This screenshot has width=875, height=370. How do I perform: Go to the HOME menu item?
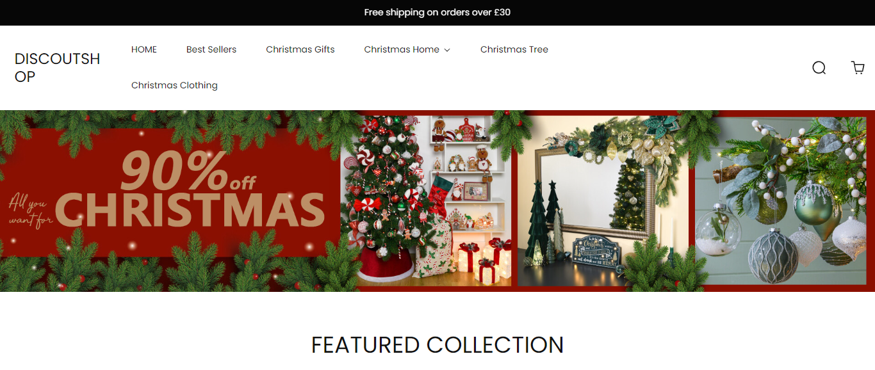coord(144,49)
